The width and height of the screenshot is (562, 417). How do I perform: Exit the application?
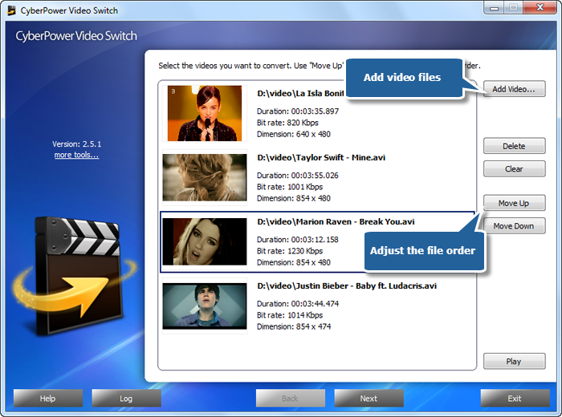click(x=515, y=398)
